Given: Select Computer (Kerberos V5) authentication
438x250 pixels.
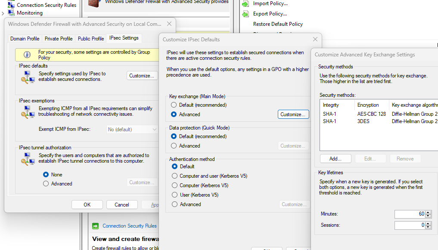Looking at the screenshot, I should click(x=174, y=185).
